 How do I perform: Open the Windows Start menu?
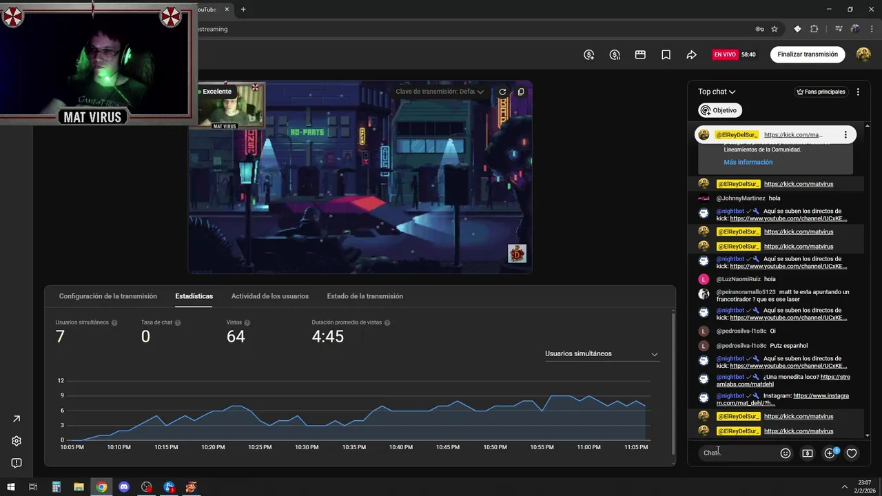point(11,487)
